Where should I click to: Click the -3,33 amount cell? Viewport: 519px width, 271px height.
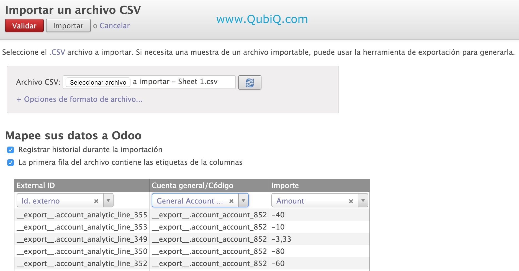click(281, 239)
